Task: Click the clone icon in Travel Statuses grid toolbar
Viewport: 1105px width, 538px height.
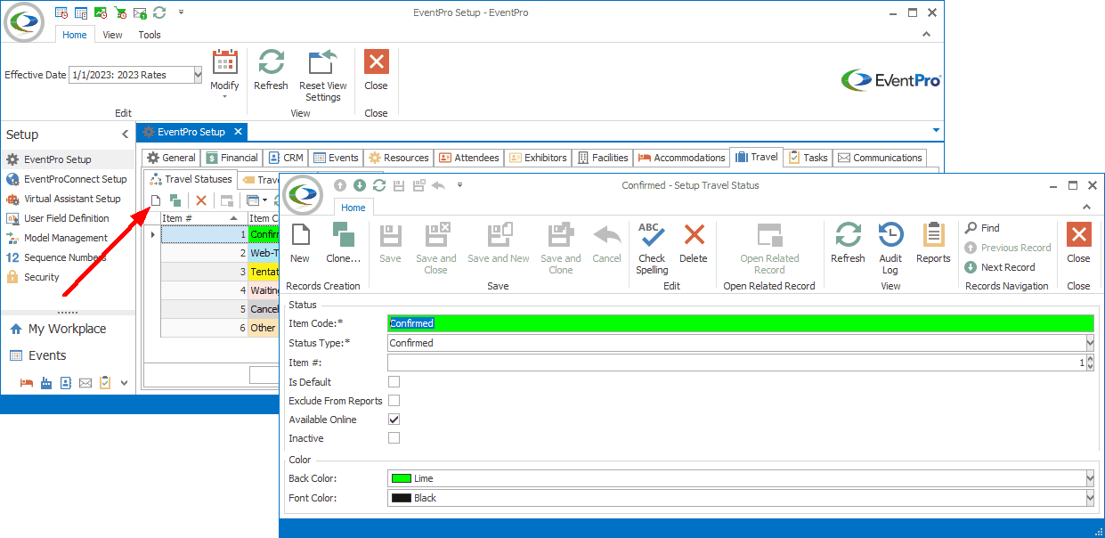Action: [x=175, y=200]
